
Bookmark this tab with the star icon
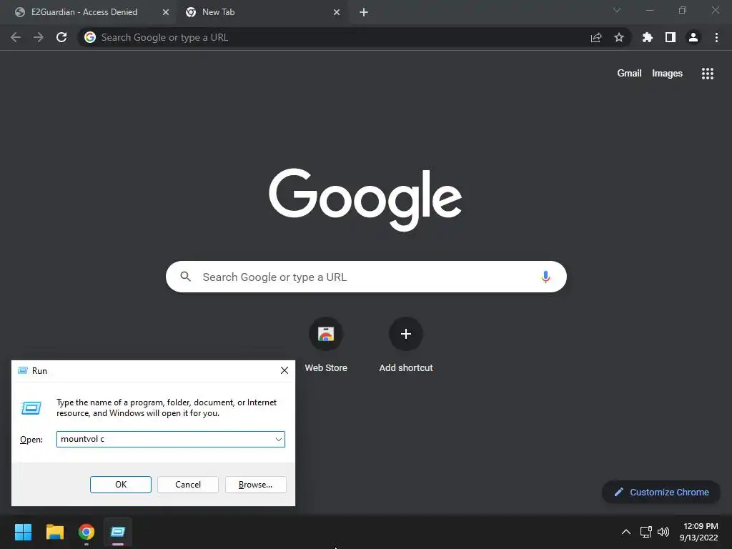click(x=619, y=37)
